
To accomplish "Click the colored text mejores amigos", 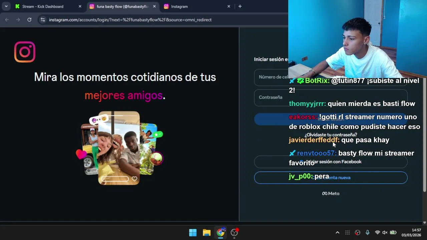I will (123, 96).
